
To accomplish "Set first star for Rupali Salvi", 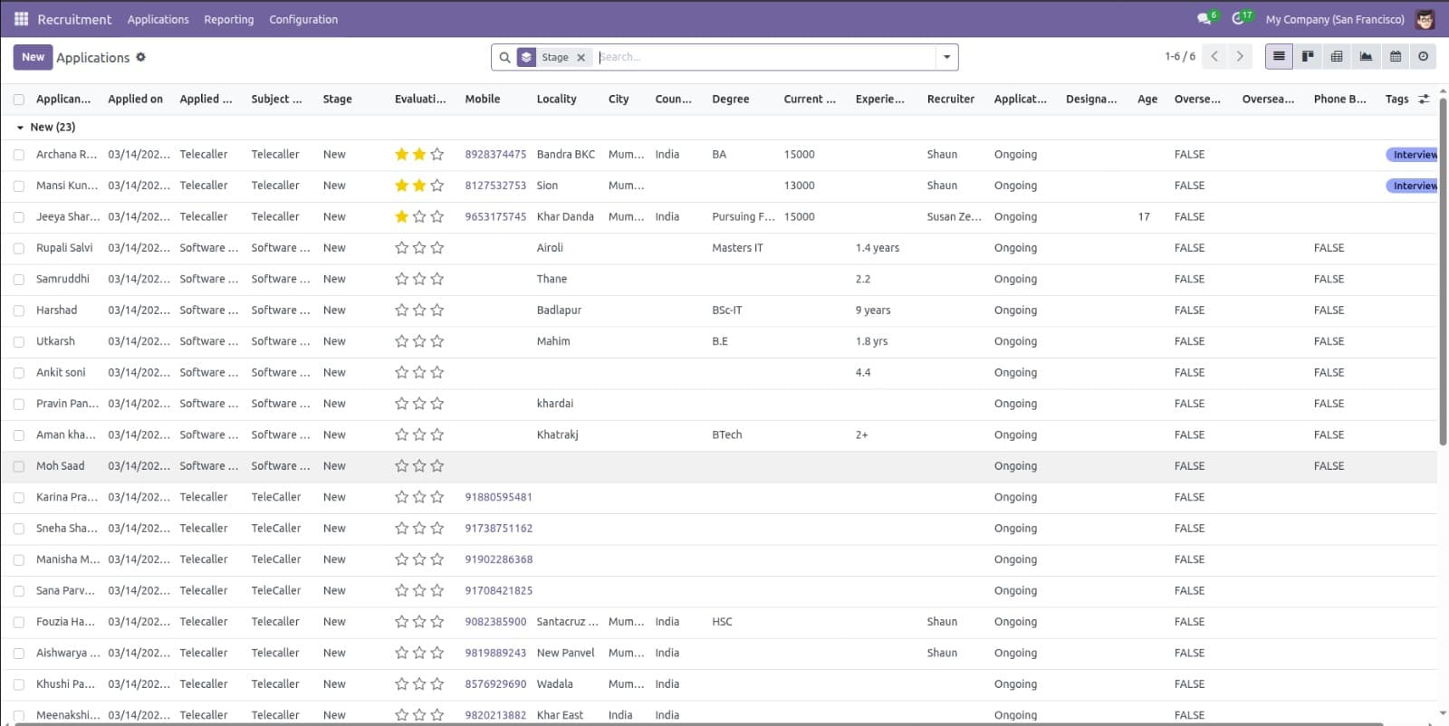I will pyautogui.click(x=402, y=248).
